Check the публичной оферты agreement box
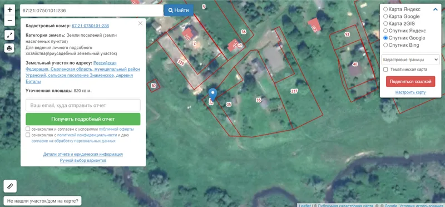This screenshot has width=445, height=207. tap(28, 129)
